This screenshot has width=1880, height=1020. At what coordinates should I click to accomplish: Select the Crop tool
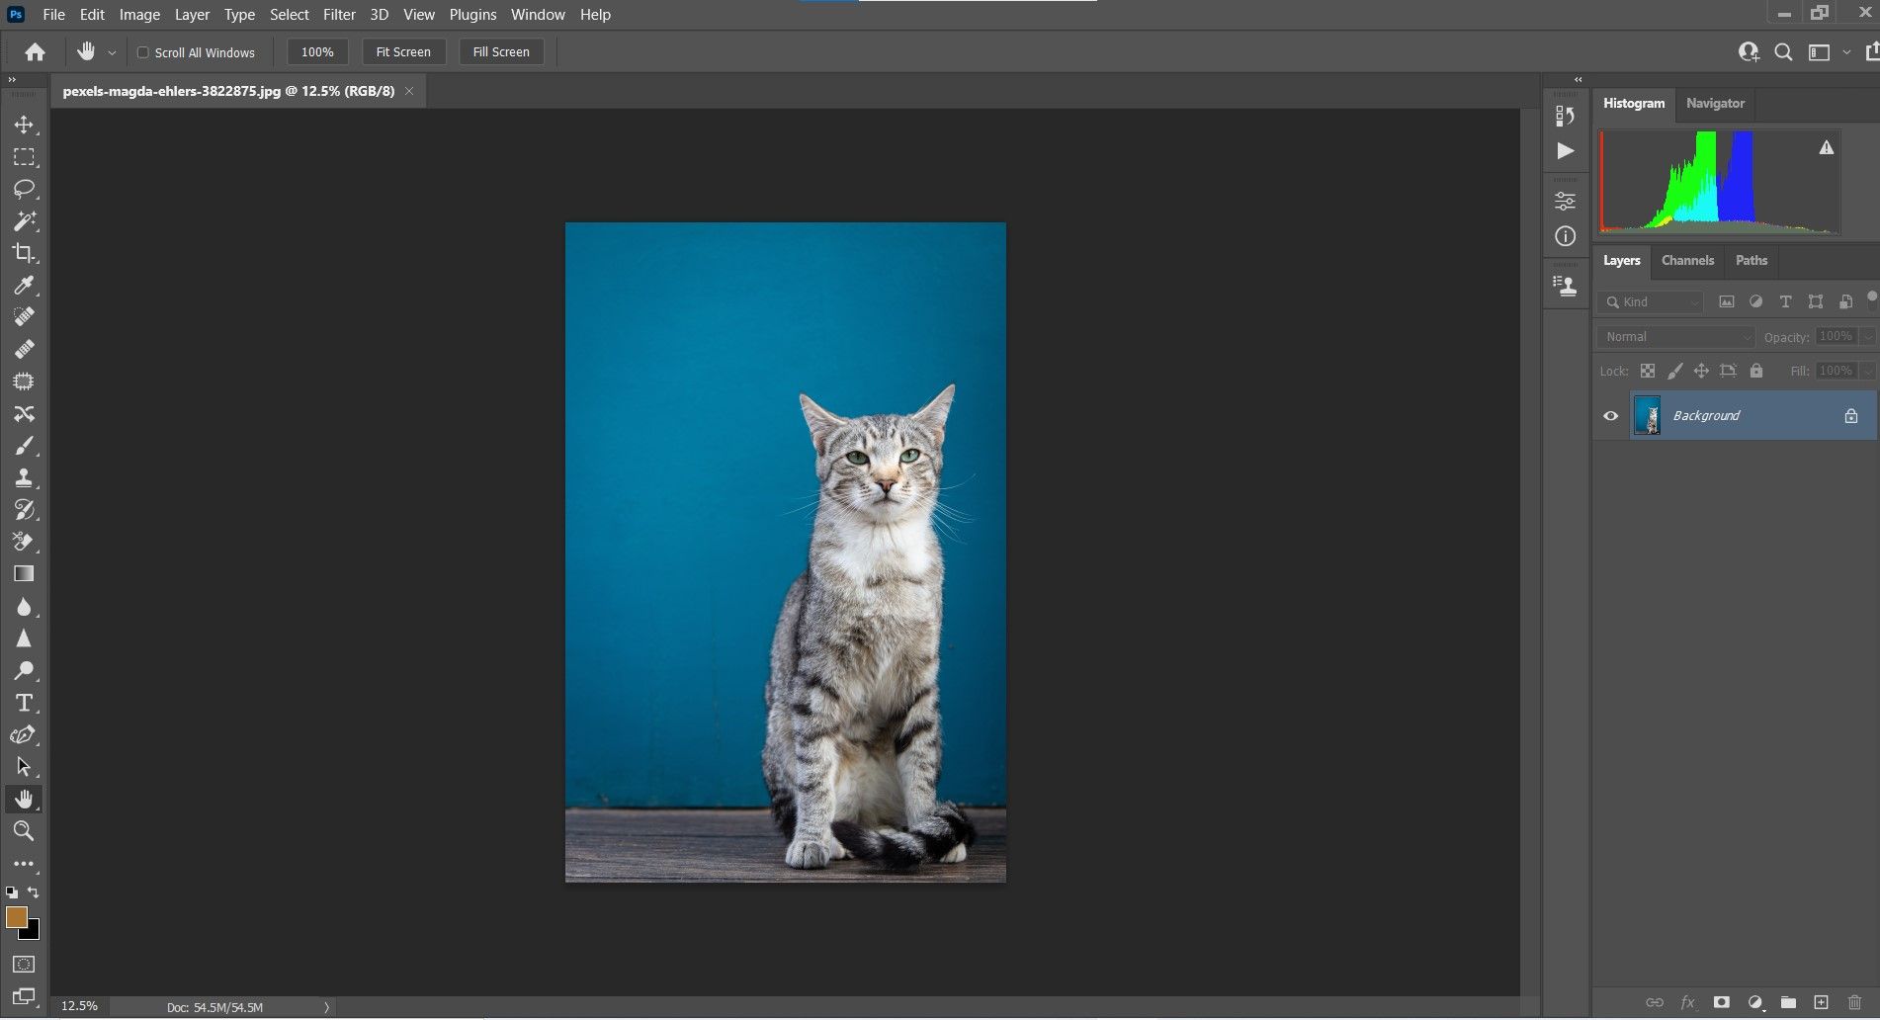24,253
